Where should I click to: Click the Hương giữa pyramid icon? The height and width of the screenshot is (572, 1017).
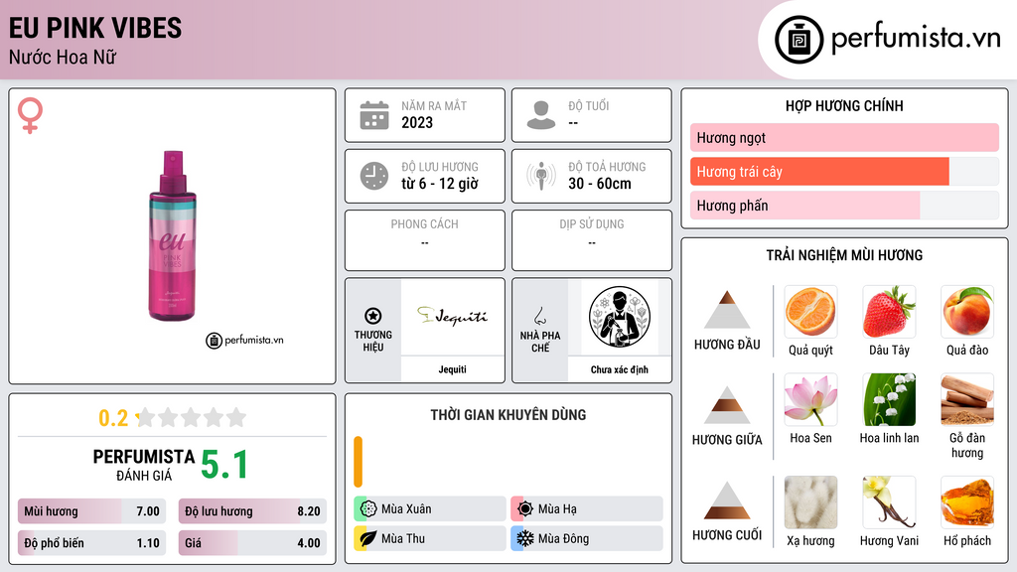coord(727,405)
